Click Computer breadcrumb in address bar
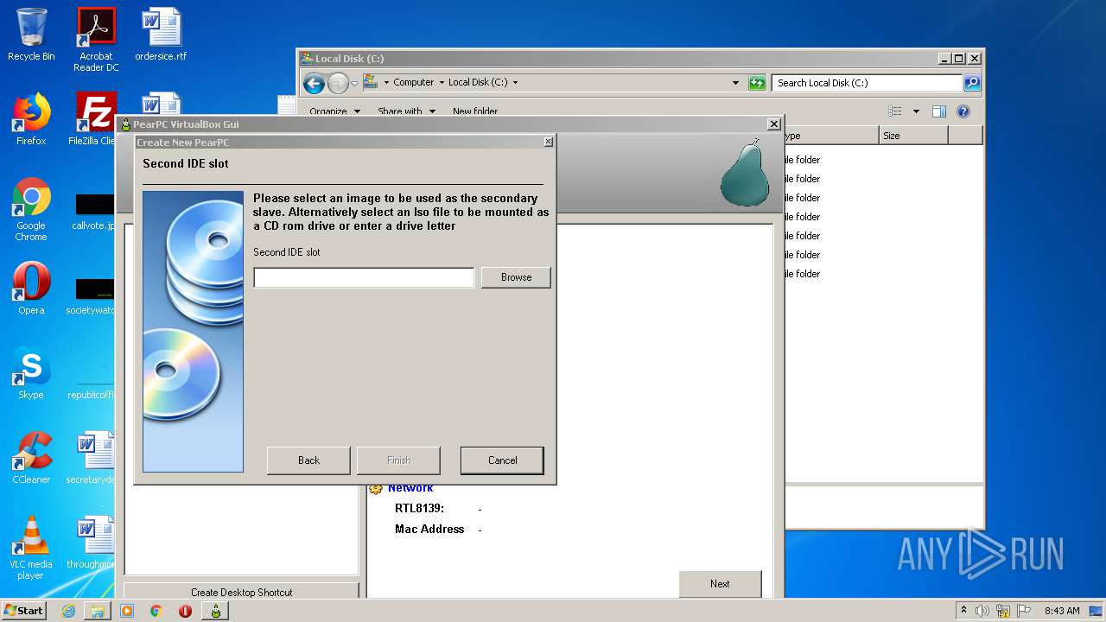This screenshot has height=622, width=1106. pyautogui.click(x=413, y=83)
